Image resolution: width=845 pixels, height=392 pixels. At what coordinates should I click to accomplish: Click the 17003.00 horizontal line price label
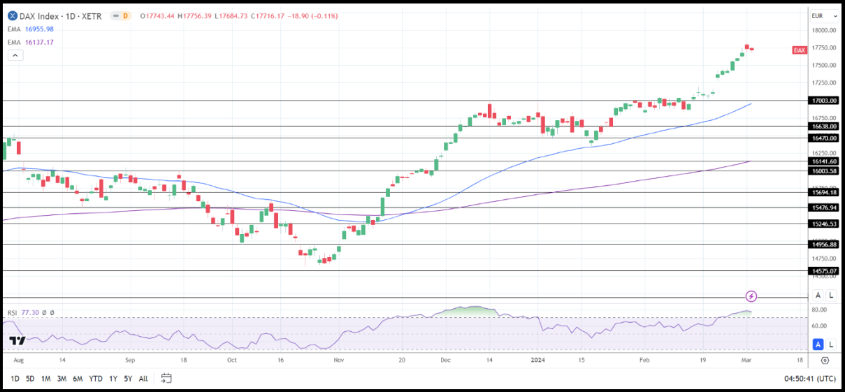click(x=824, y=101)
